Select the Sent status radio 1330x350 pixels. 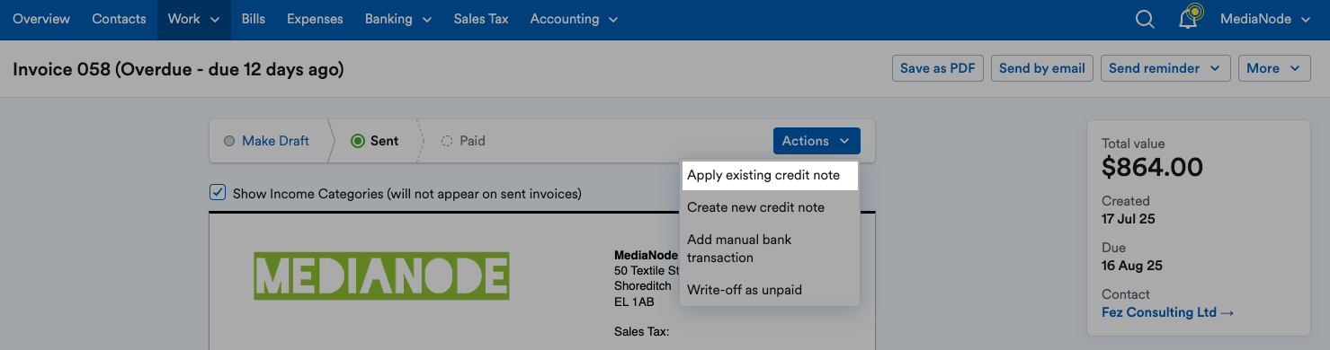(x=358, y=141)
